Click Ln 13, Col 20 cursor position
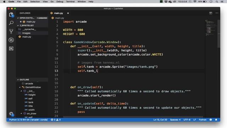Viewport: 227px width, 128px height. (x=160, y=120)
